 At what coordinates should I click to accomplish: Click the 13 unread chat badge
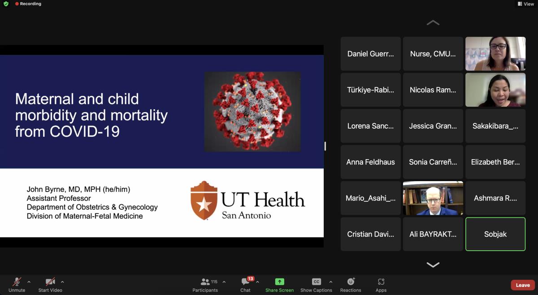(251, 279)
